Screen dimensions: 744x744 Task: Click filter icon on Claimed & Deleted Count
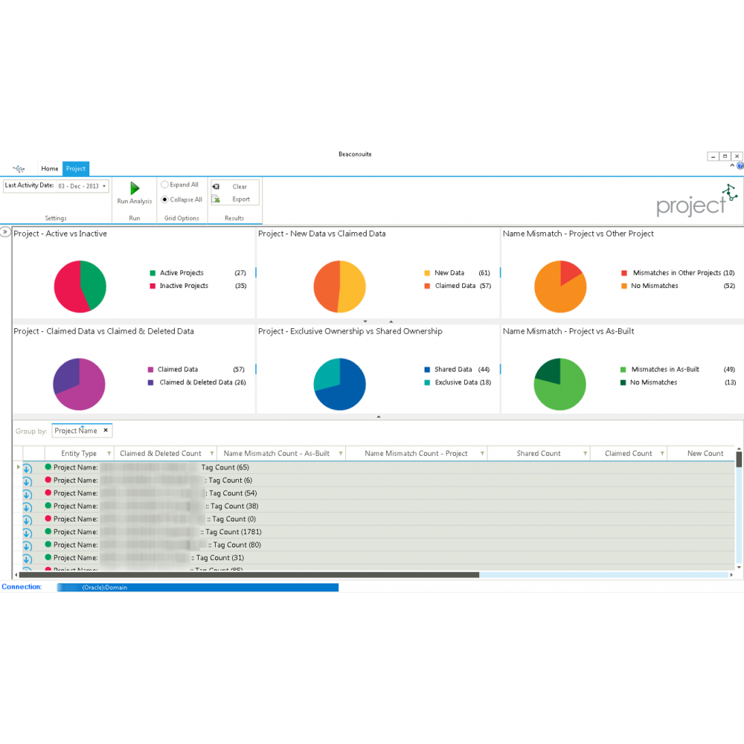(x=211, y=454)
